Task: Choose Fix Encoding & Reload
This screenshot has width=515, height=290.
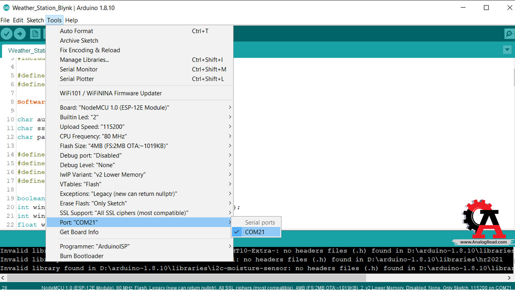Action: [139, 50]
